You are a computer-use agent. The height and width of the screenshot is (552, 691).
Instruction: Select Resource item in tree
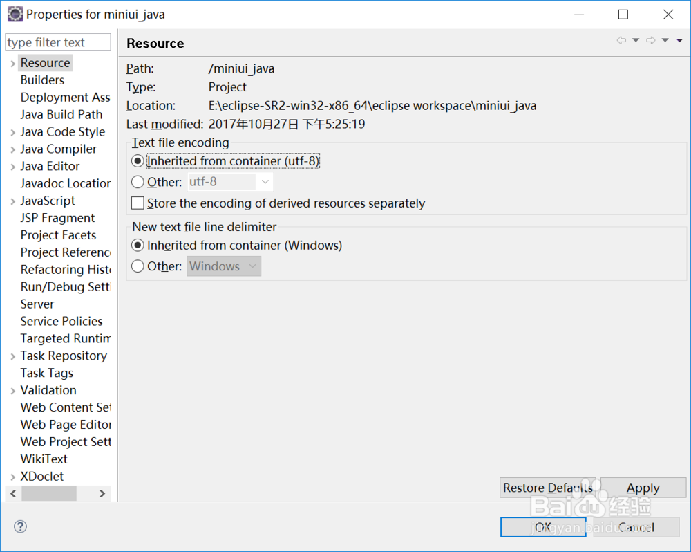45,63
